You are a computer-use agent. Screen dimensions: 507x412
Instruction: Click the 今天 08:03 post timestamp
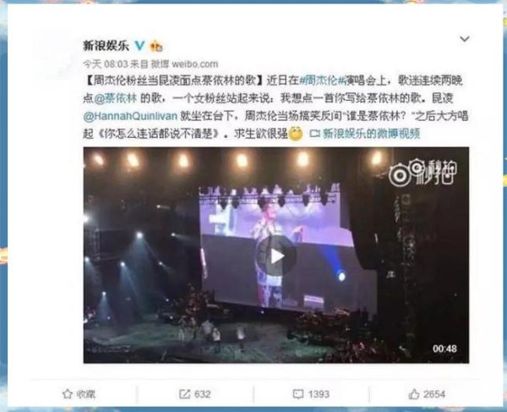point(106,64)
